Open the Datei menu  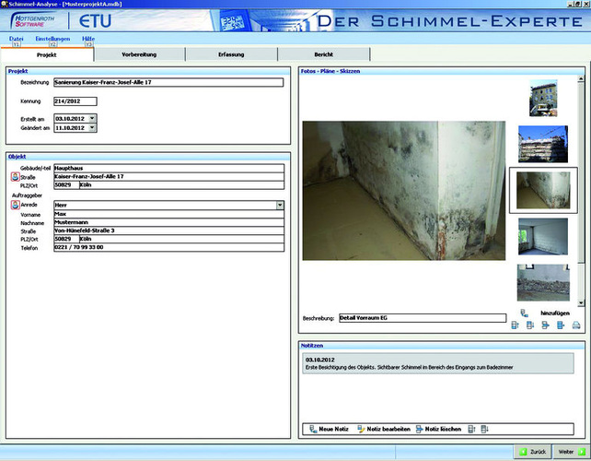16,39
